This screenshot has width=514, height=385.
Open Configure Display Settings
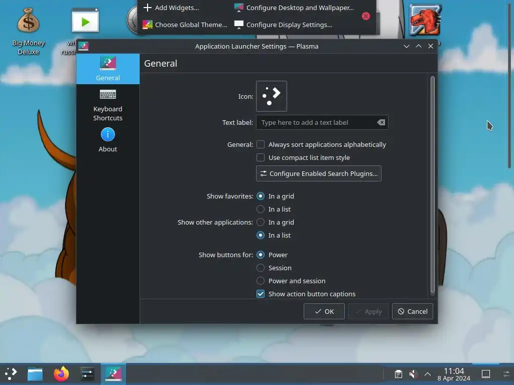(283, 25)
